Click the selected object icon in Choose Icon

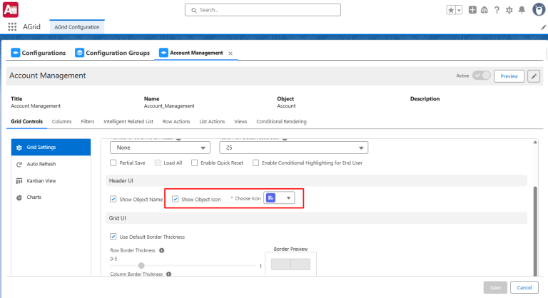(x=271, y=198)
